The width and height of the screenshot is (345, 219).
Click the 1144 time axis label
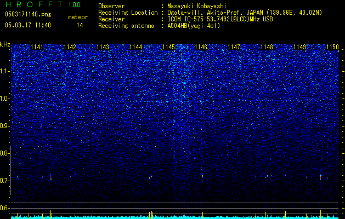point(136,47)
